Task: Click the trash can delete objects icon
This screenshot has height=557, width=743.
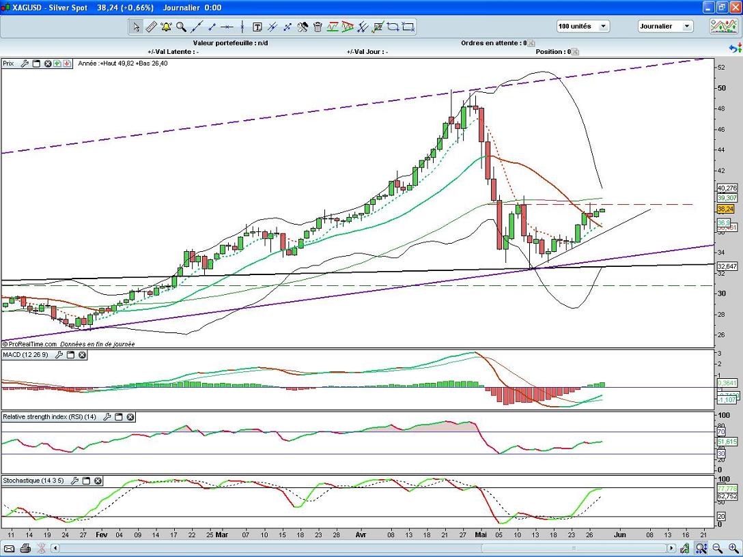Action: 318,27
